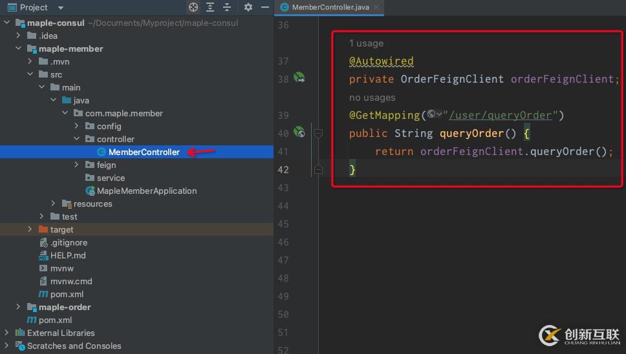
Task: Expand the target folder
Action: (30, 229)
